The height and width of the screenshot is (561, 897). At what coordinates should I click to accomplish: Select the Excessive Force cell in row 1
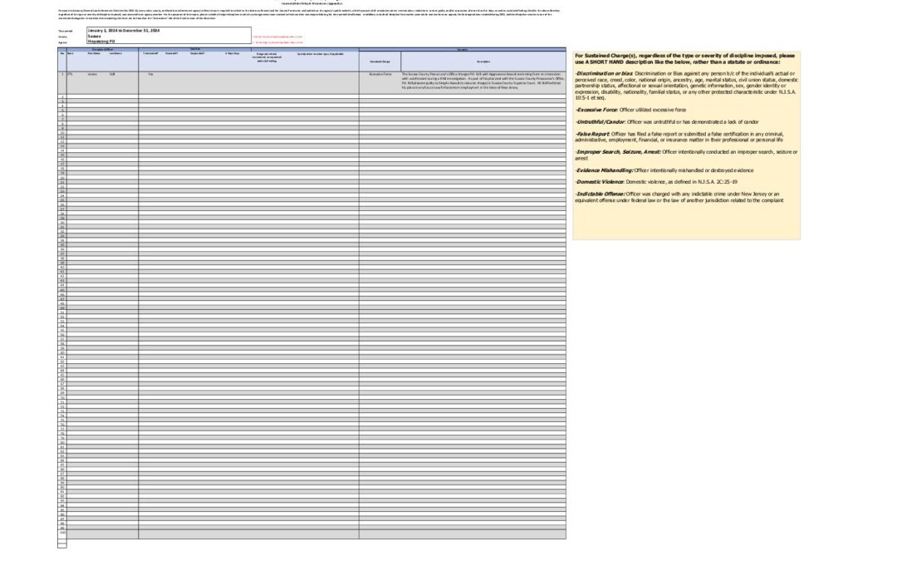click(x=380, y=74)
